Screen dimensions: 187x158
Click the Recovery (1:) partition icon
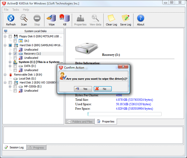21,54
